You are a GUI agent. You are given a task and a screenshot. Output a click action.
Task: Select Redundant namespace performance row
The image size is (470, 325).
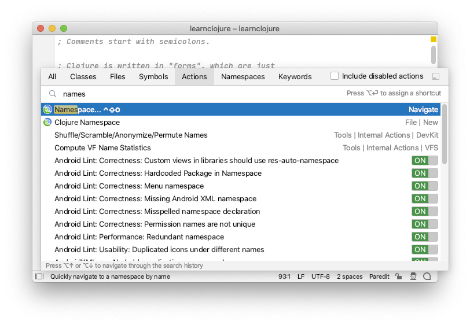(241, 237)
